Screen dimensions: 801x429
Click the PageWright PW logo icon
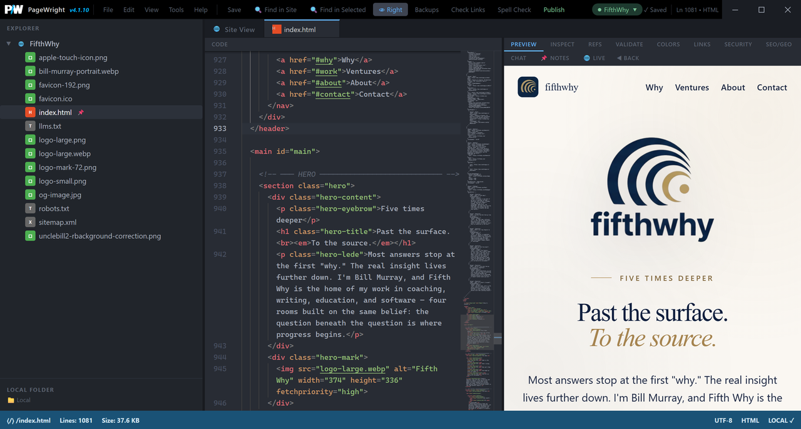point(14,9)
